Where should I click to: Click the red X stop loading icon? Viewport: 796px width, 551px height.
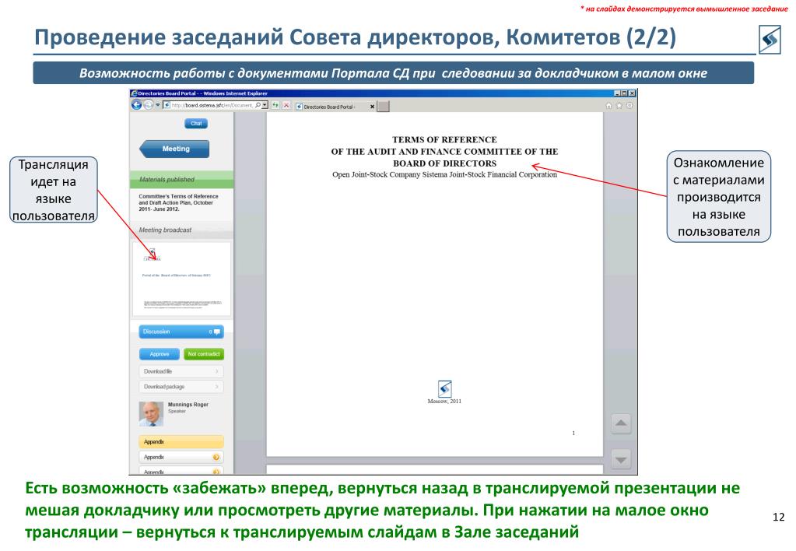[286, 105]
